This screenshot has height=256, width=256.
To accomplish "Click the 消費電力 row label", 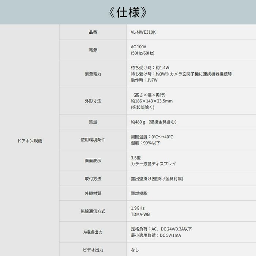I will tap(93, 74).
